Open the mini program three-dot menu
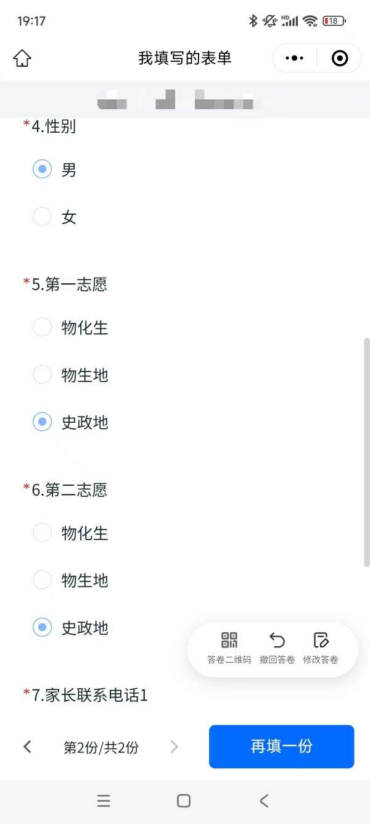 295,59
